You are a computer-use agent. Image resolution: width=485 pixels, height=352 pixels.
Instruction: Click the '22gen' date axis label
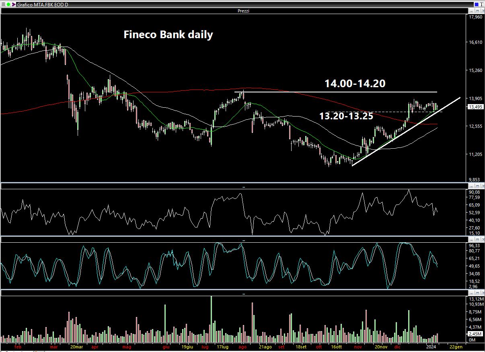[x=456, y=346]
